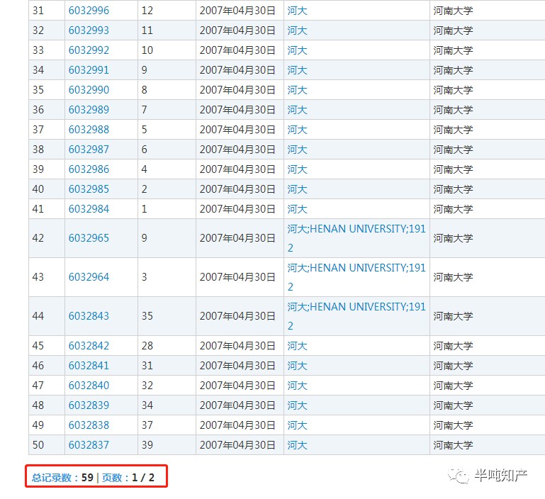This screenshot has width=545, height=499.
Task: Open trademark record 6032990
Action: pos(89,90)
